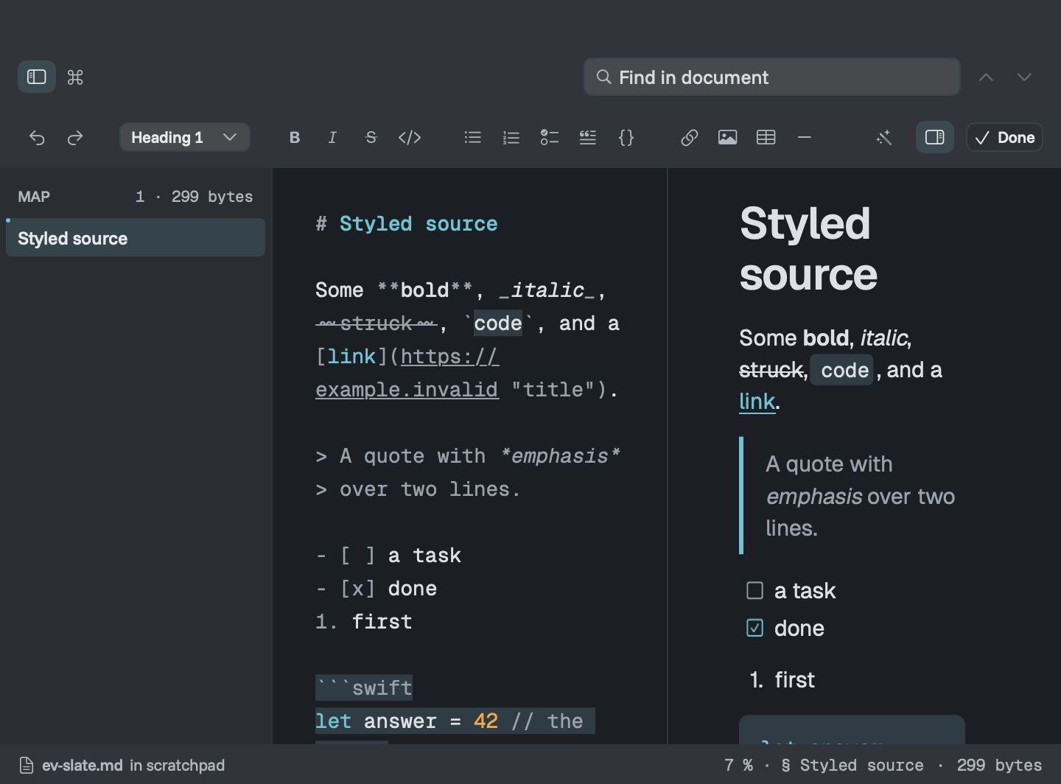Redo the last edit
This screenshot has height=784, width=1061.
[75, 137]
